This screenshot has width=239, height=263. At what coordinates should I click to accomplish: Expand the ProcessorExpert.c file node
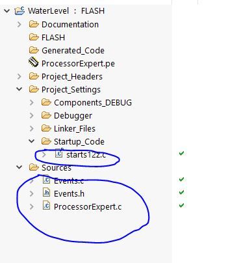tap(32, 206)
